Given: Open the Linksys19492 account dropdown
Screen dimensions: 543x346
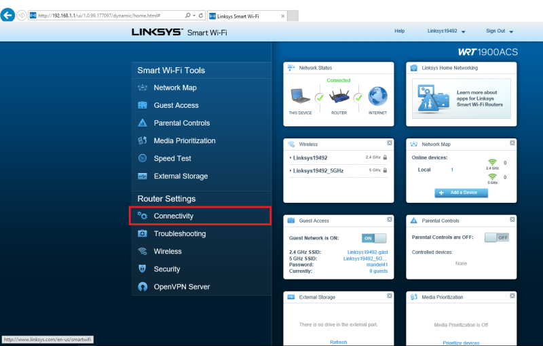Looking at the screenshot, I should [446, 31].
